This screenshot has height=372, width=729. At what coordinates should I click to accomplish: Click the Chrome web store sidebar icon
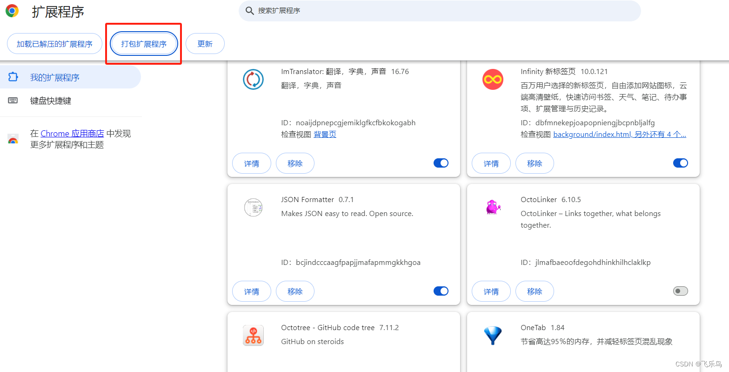pos(13,139)
